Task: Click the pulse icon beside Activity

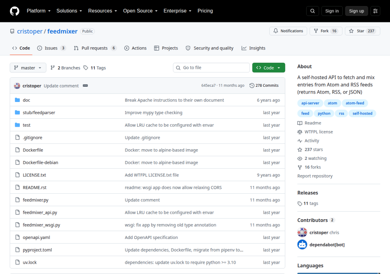Action: pos(300,141)
